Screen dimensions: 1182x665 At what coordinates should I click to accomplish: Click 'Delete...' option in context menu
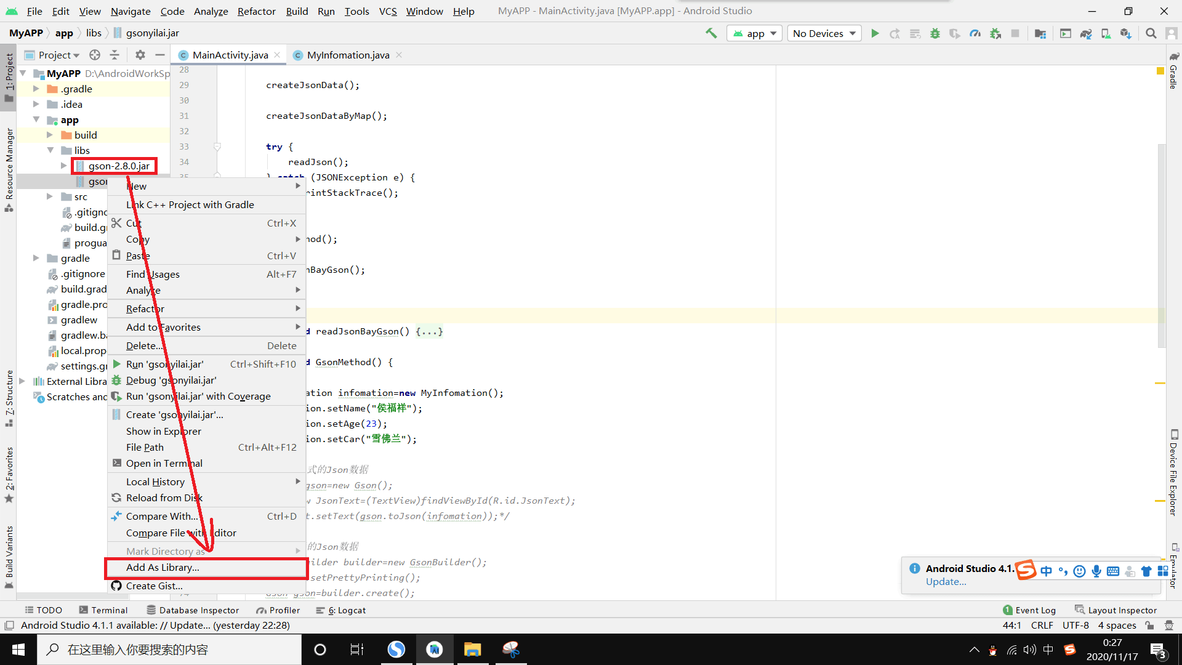145,345
